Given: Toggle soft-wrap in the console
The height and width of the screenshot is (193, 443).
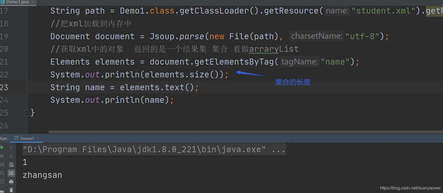Looking at the screenshot, I should click(11, 165).
